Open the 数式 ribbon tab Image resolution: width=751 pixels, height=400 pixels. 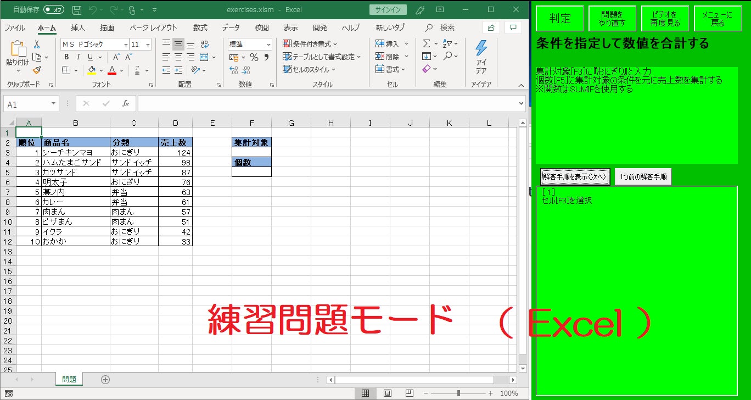200,27
